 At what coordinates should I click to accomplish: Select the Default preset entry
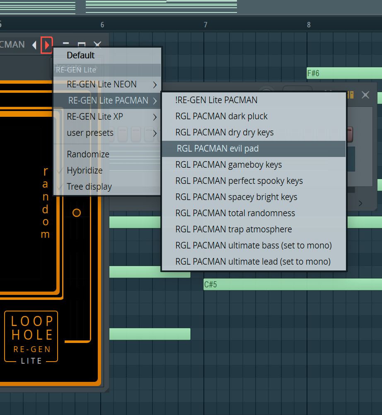(81, 55)
